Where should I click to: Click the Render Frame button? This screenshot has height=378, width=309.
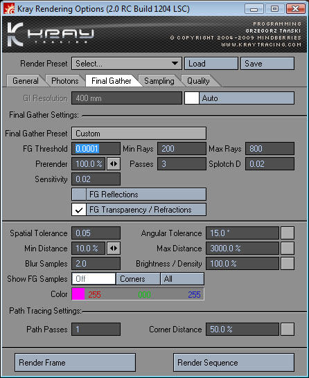coord(75,363)
